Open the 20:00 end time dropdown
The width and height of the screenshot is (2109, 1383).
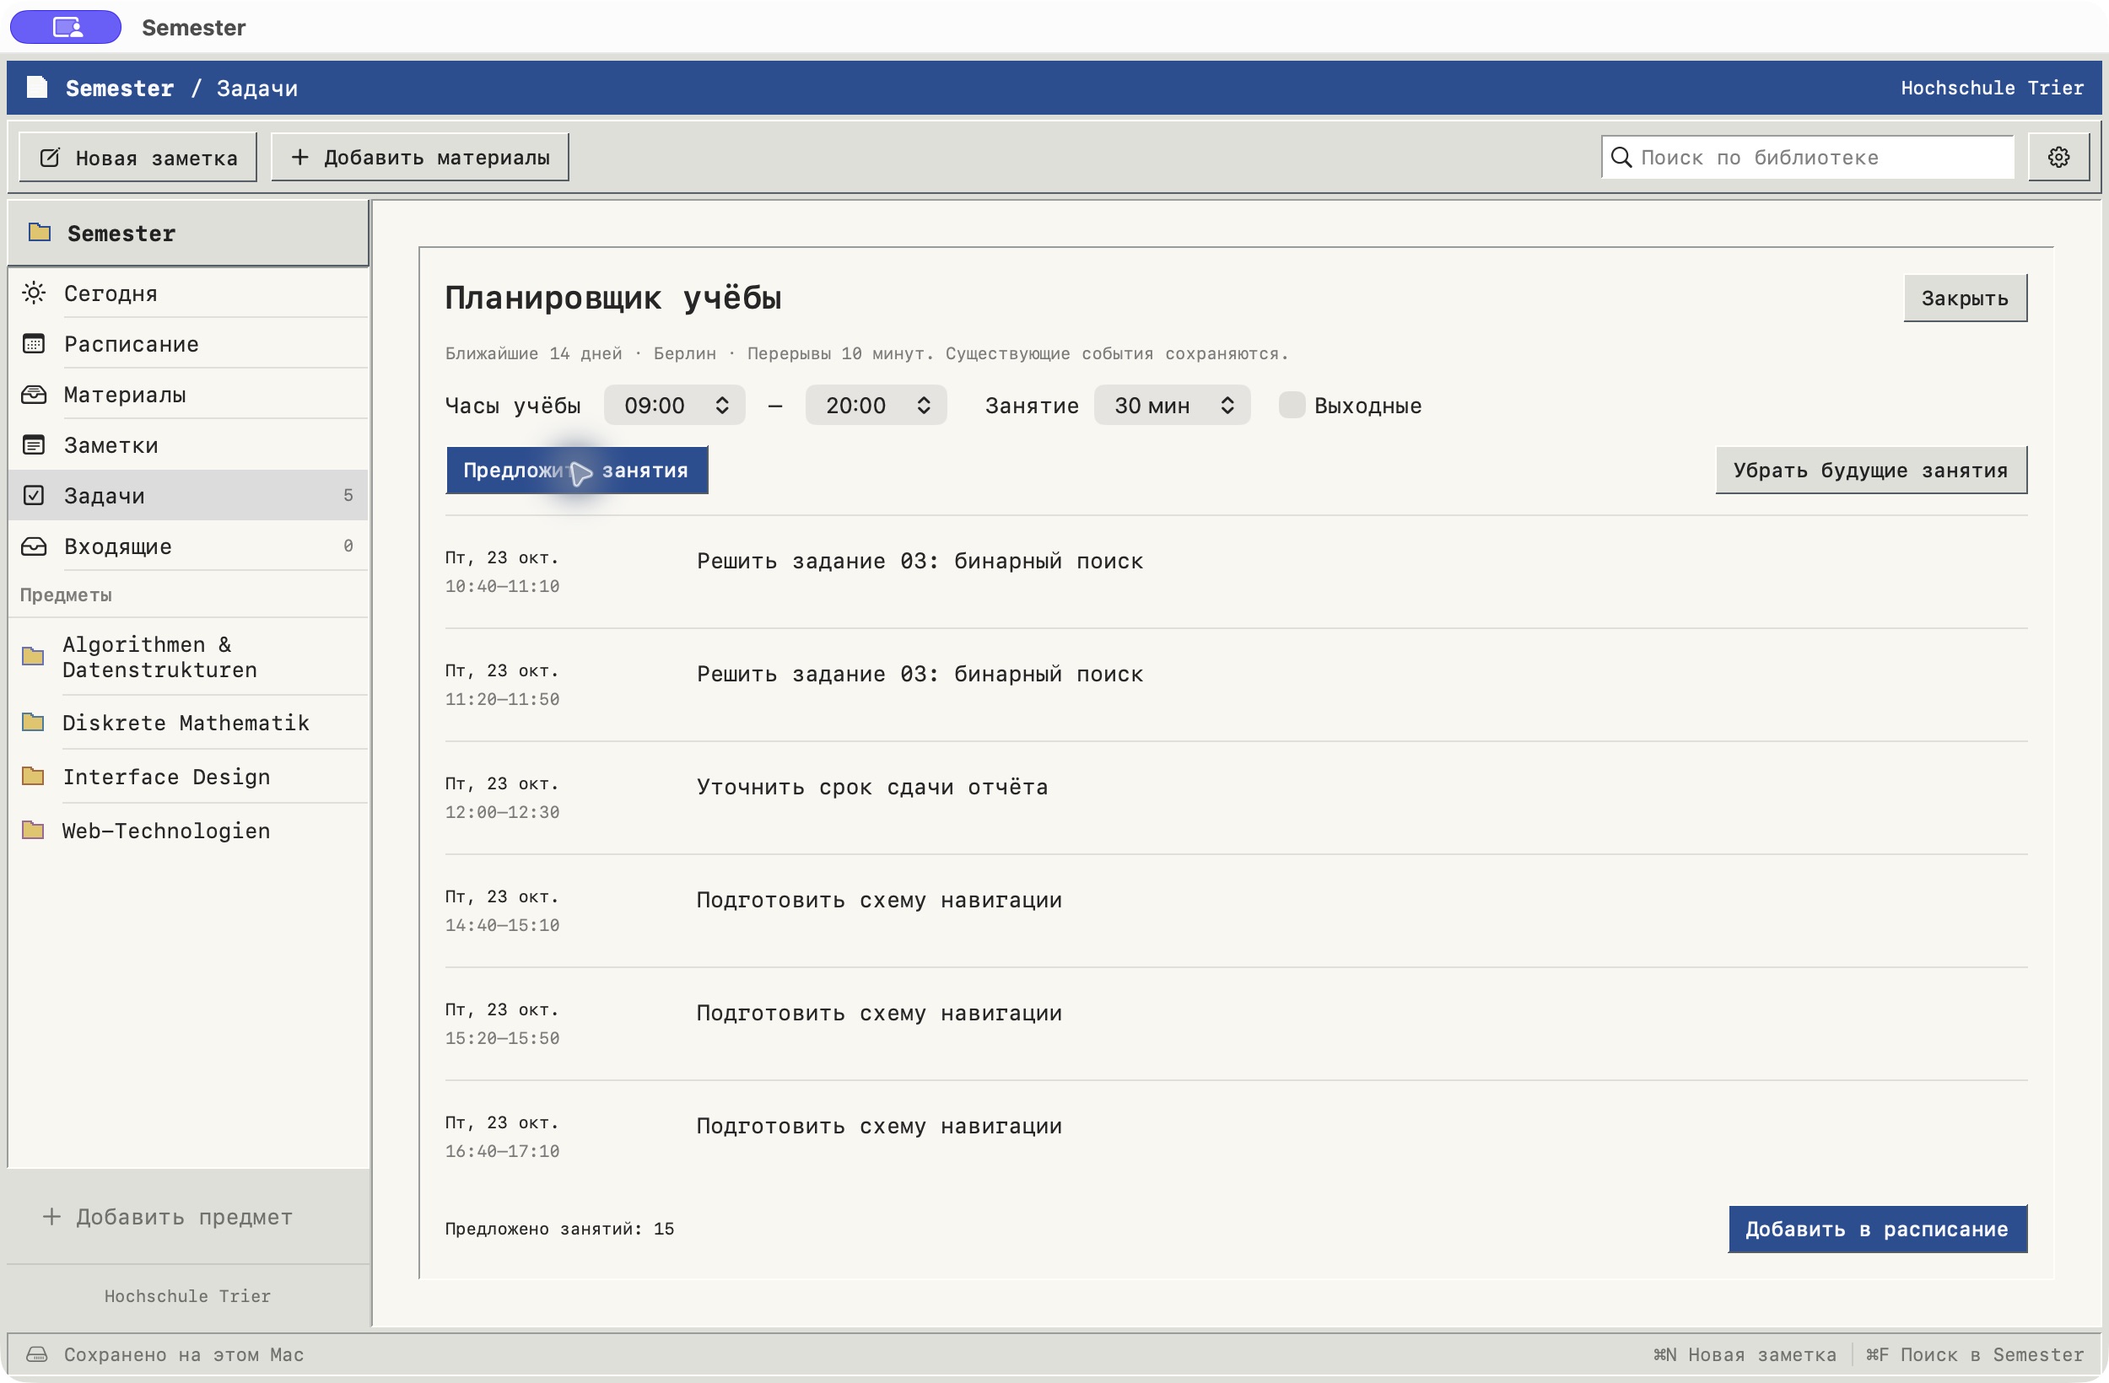coord(876,405)
